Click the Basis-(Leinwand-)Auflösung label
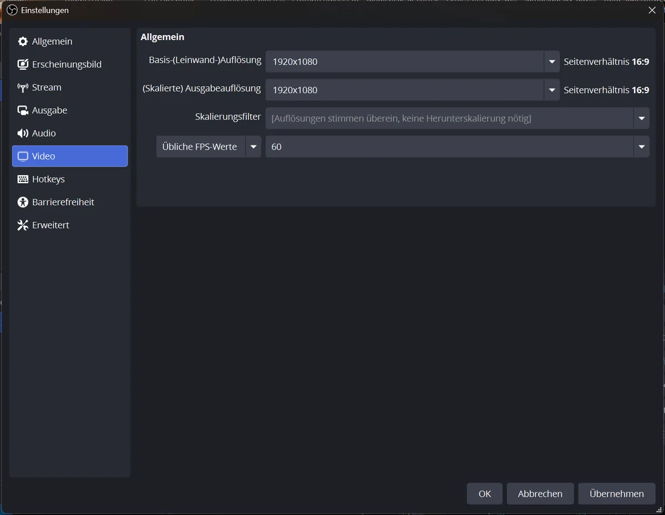This screenshot has height=515, width=665. [x=205, y=60]
